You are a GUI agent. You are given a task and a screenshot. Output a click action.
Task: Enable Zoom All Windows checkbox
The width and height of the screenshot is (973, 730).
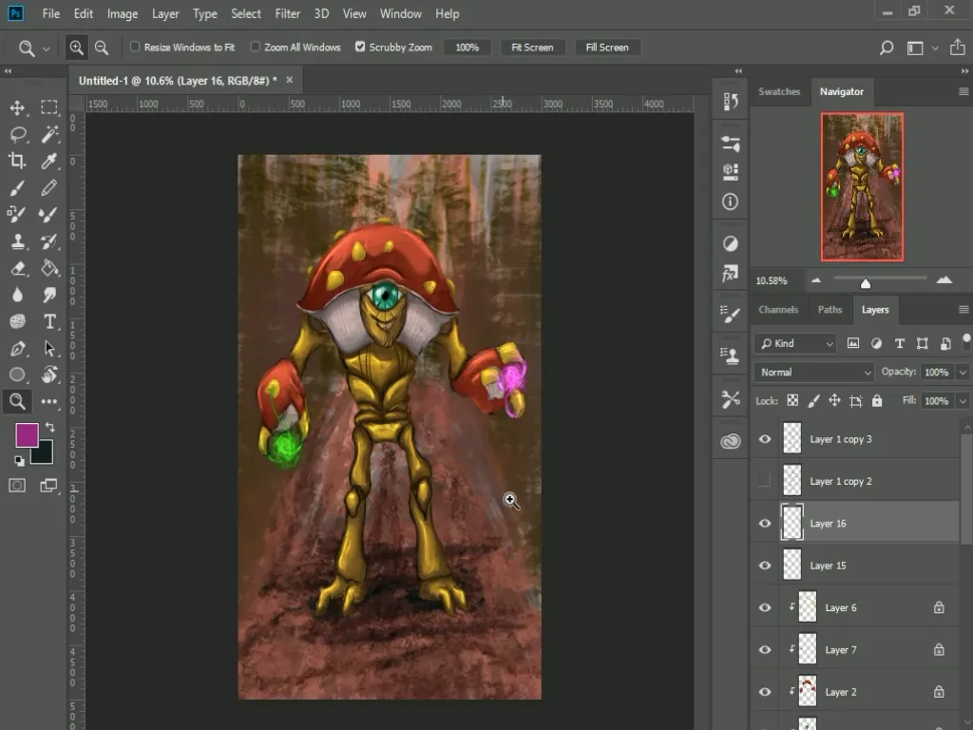[255, 47]
